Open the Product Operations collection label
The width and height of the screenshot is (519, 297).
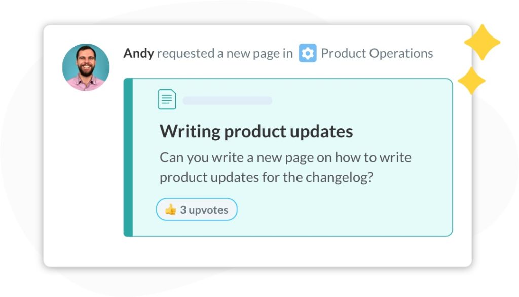point(377,53)
